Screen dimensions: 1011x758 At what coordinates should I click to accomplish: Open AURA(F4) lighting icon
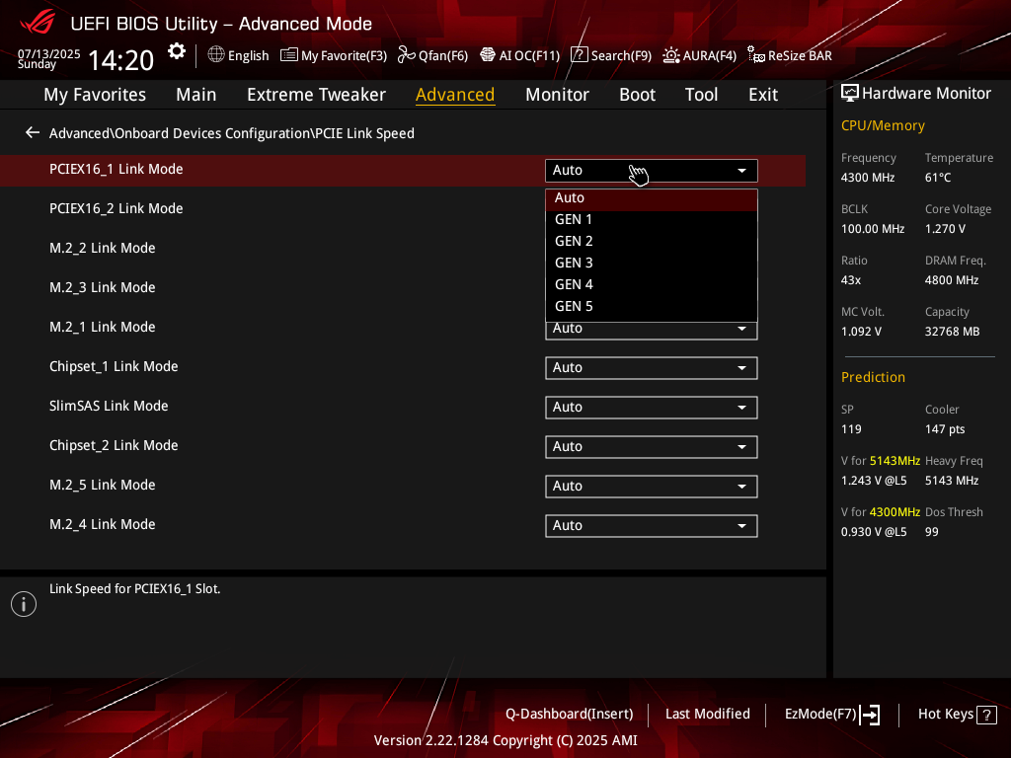click(x=671, y=55)
